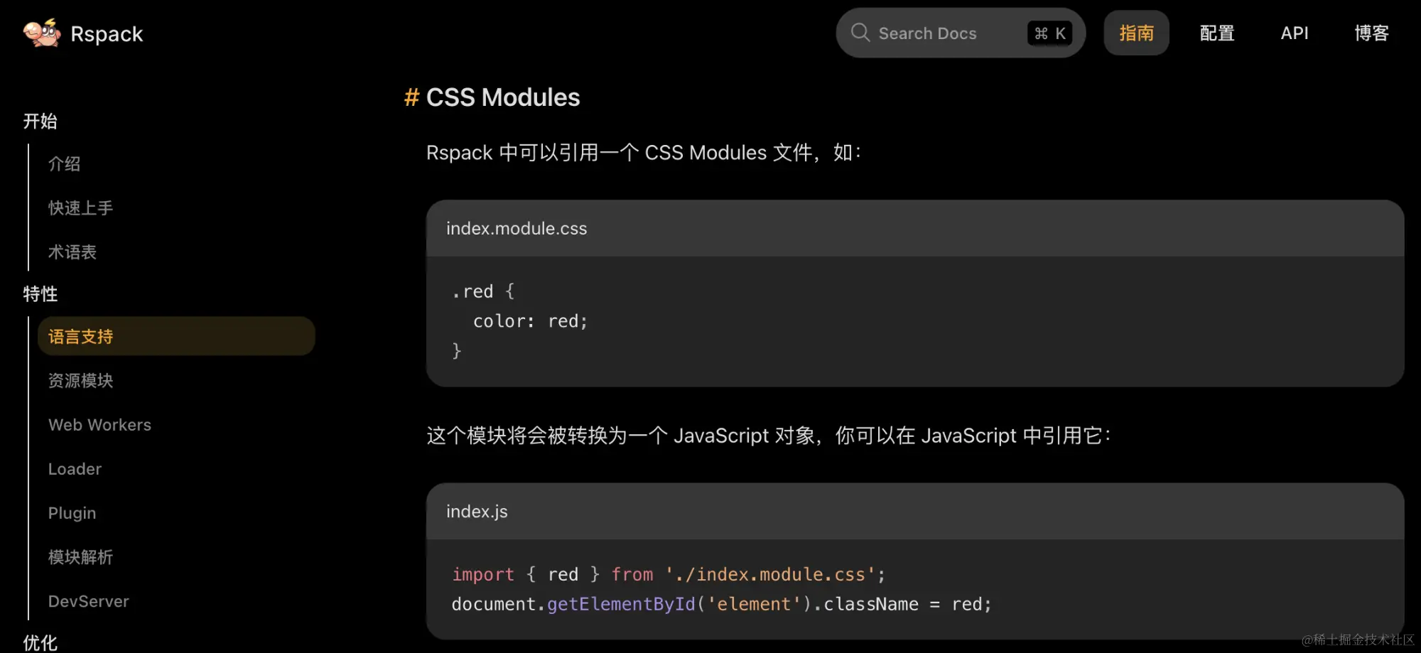The image size is (1421, 653).
Task: Click the paragraph starting 'Rspack 中可以引用'
Action: 644,153
